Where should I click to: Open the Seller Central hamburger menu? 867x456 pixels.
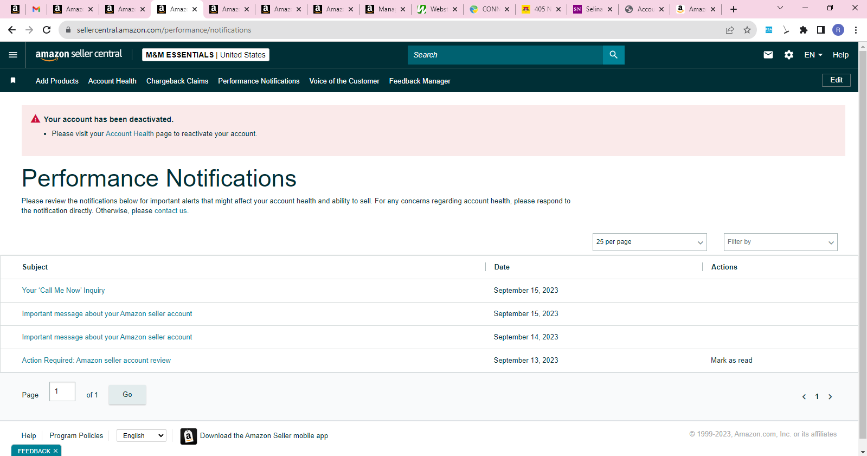[13, 55]
